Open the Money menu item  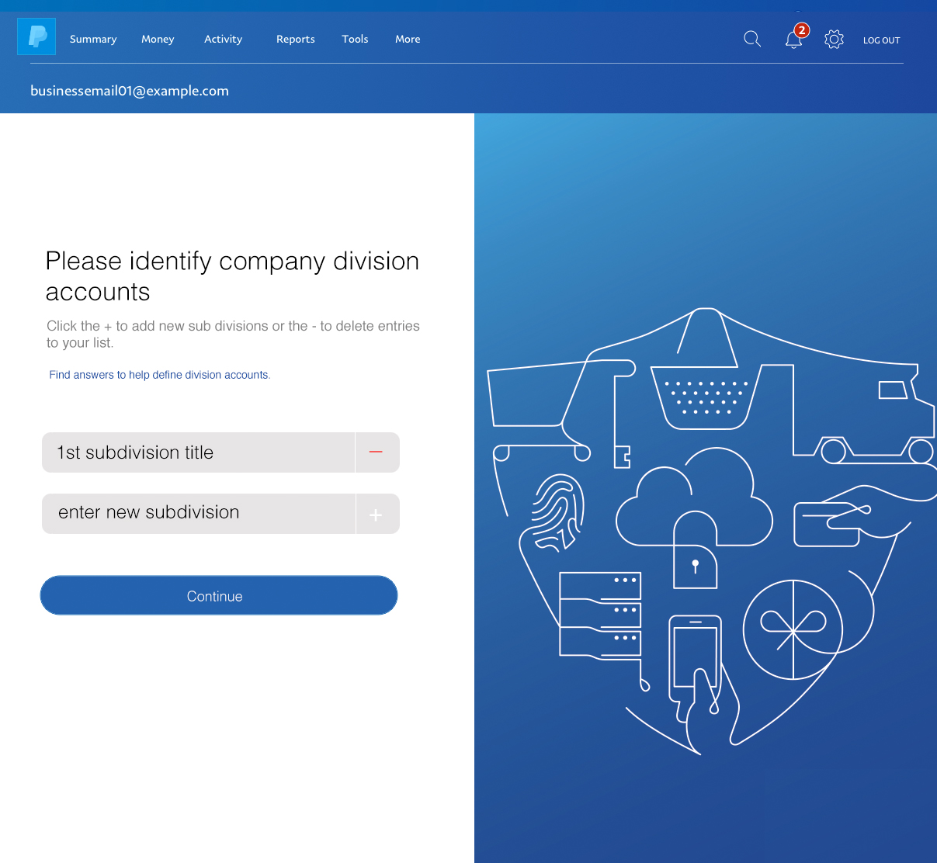point(158,39)
